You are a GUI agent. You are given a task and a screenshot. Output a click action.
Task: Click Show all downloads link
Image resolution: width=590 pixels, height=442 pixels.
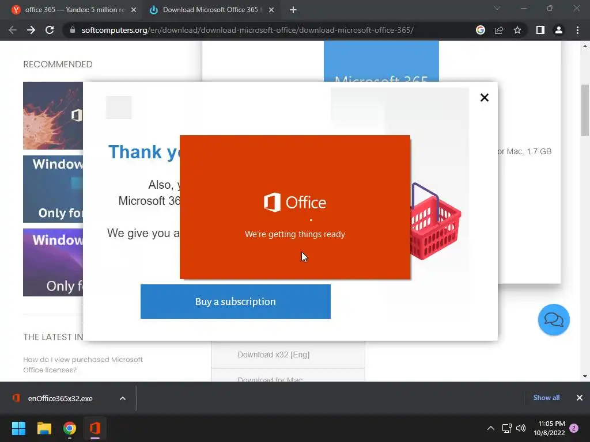coord(546,398)
